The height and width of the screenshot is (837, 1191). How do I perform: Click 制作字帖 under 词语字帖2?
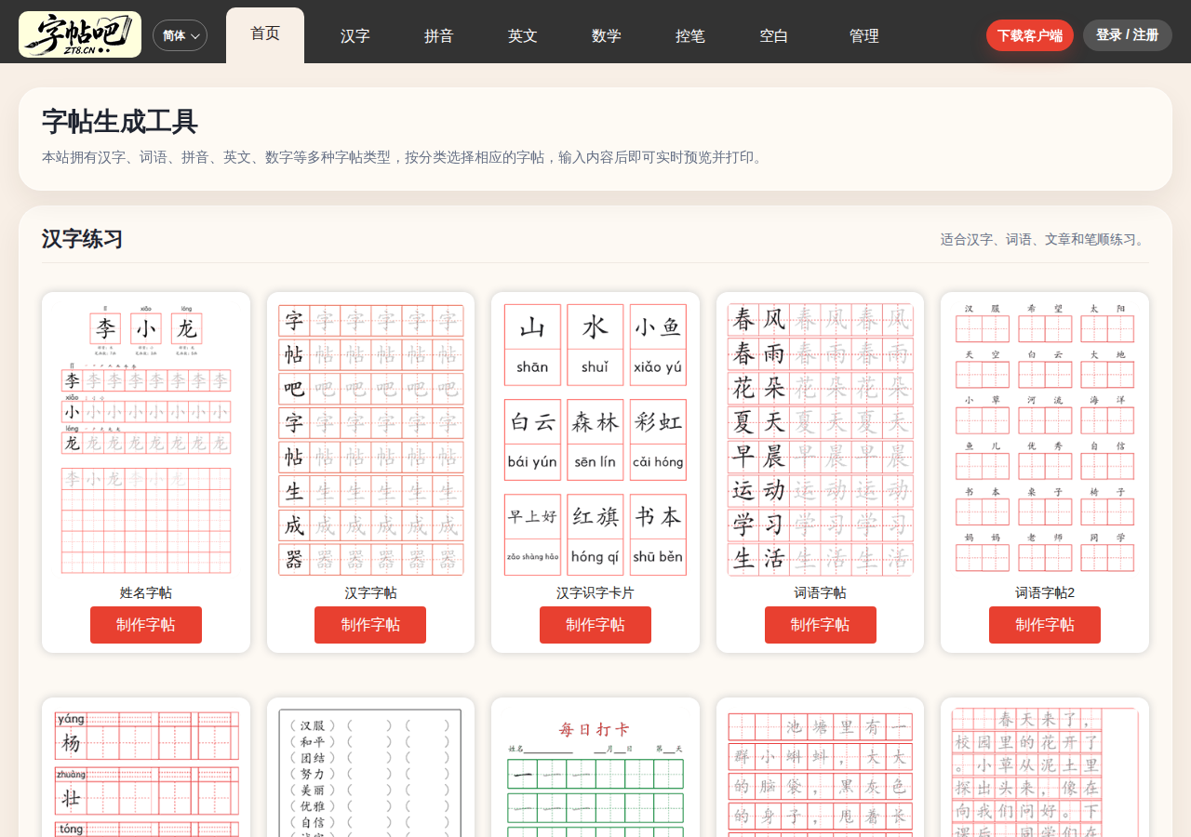[1045, 625]
